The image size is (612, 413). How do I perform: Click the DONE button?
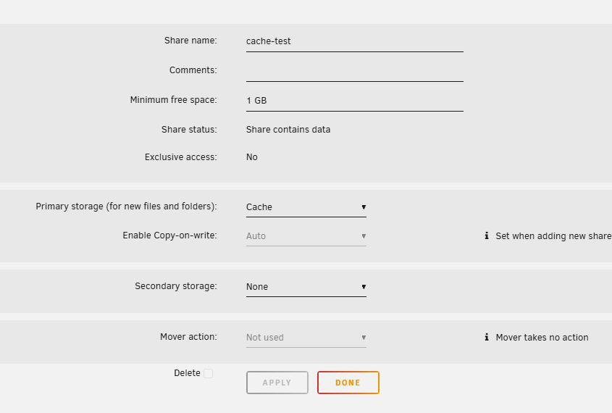point(348,383)
